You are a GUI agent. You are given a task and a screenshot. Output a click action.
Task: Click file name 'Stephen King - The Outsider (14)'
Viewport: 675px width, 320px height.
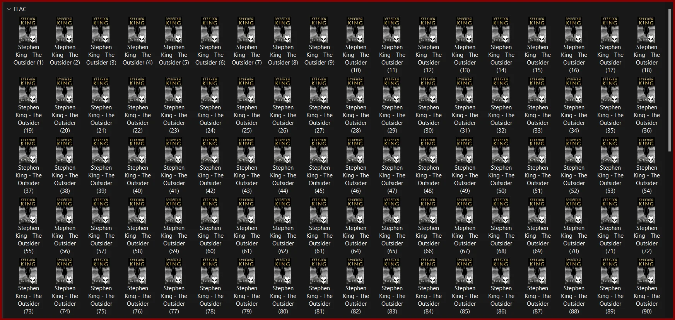pos(501,59)
